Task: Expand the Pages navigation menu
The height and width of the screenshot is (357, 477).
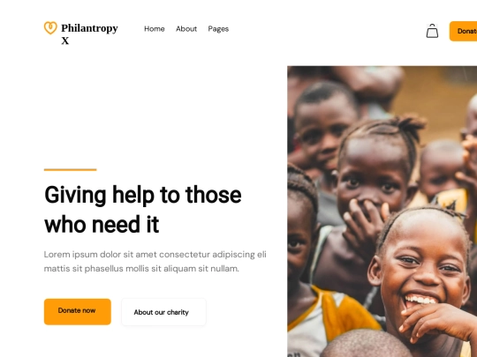Action: pos(218,29)
